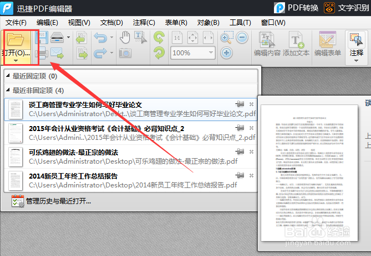The width and height of the screenshot is (371, 256).
Task: Click the Print icon
Action: point(42,53)
